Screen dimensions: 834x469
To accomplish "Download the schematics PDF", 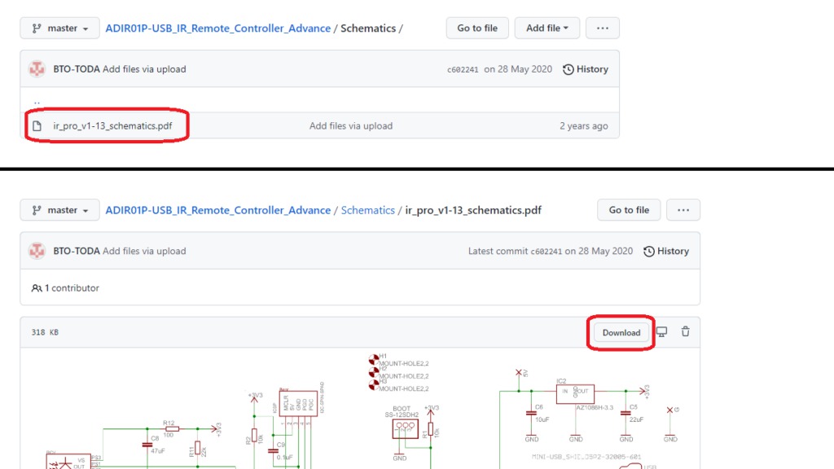I will [x=621, y=332].
